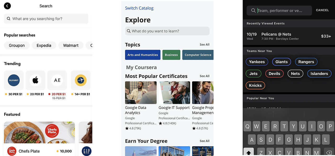Choose the Computer Science topic
The height and width of the screenshot is (156, 335).
pos(198,55)
